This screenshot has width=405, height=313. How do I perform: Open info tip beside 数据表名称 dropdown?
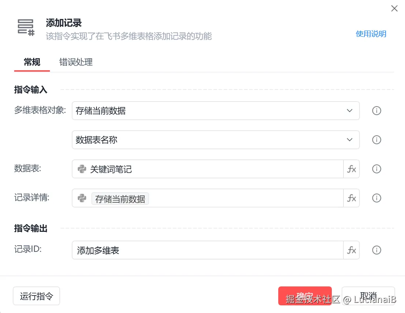(377, 140)
